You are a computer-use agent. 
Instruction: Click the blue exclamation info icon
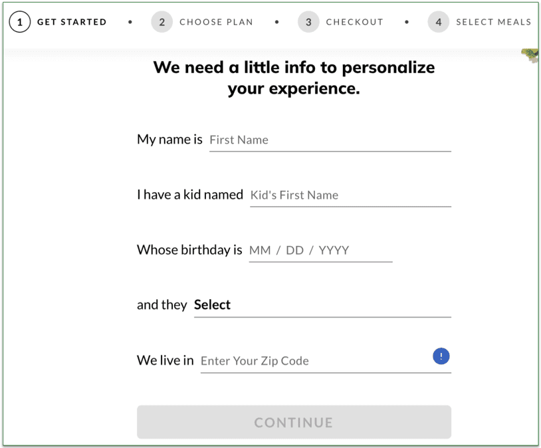tap(441, 357)
